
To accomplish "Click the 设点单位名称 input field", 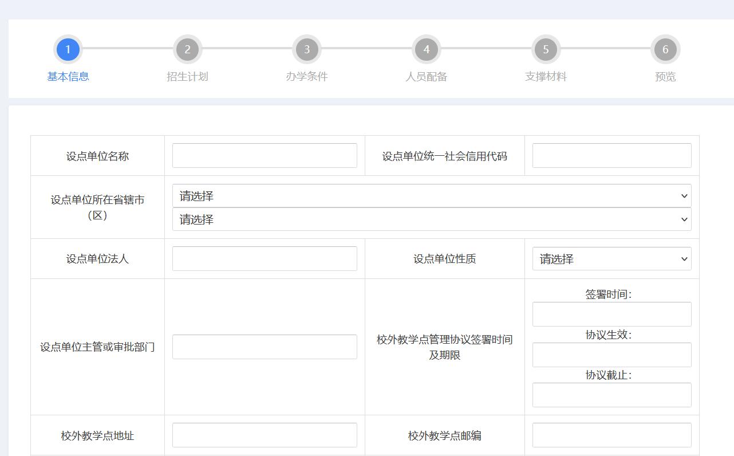I will 264,155.
